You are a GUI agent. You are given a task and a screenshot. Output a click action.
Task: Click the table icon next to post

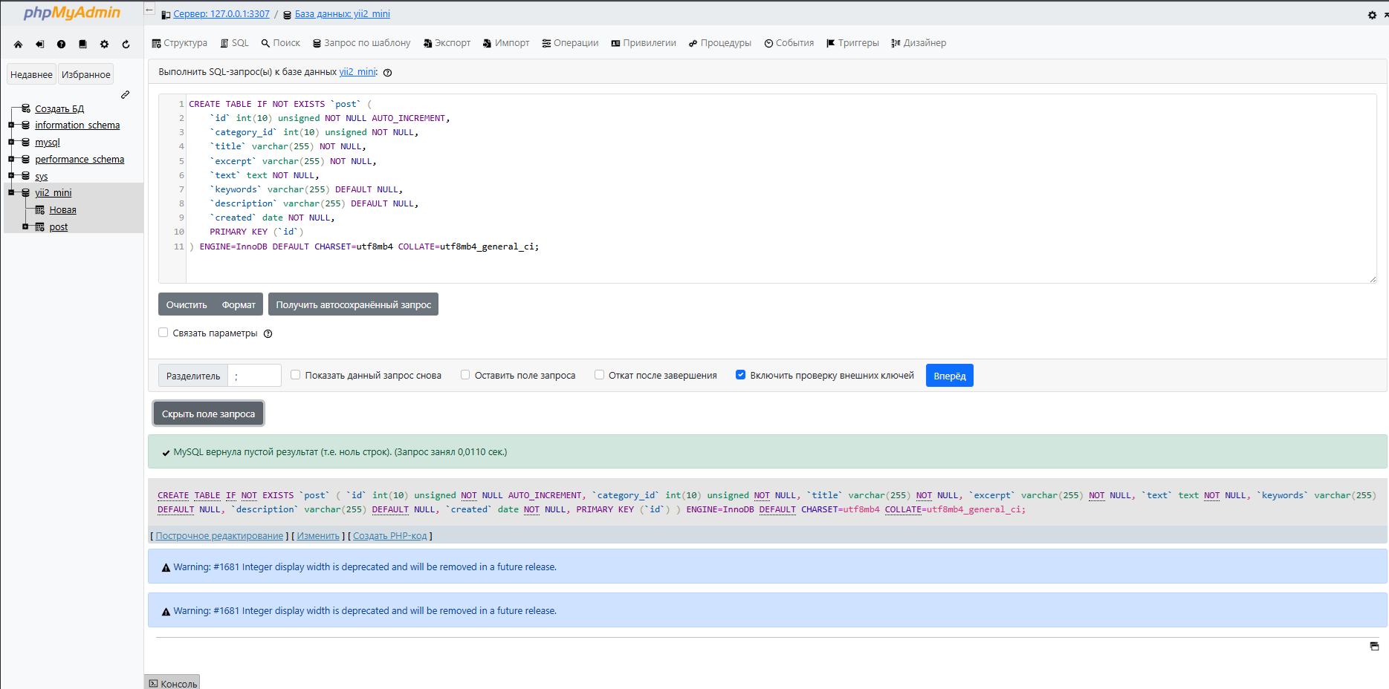click(40, 226)
